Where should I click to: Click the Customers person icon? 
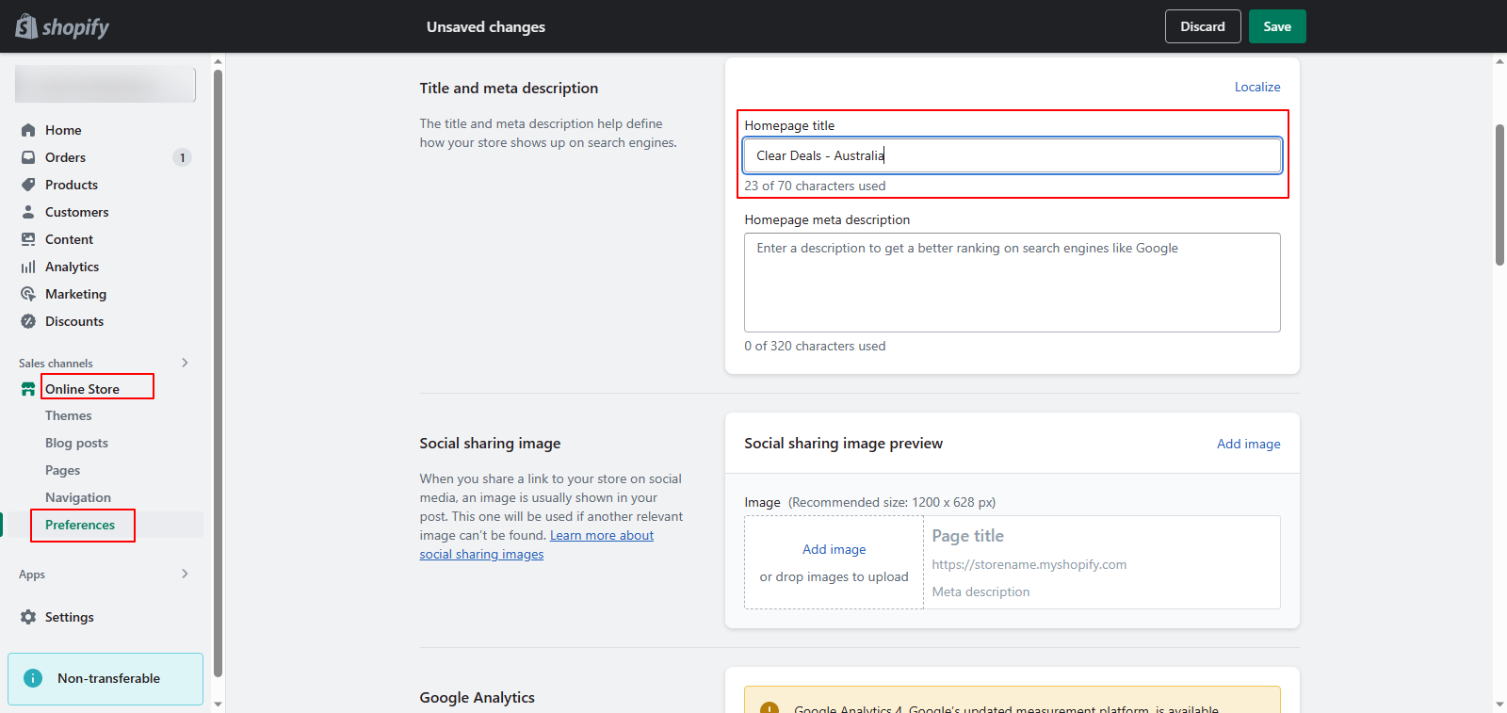(x=28, y=212)
